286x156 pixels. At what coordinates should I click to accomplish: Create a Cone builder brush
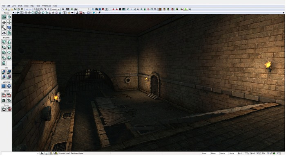click(9, 42)
